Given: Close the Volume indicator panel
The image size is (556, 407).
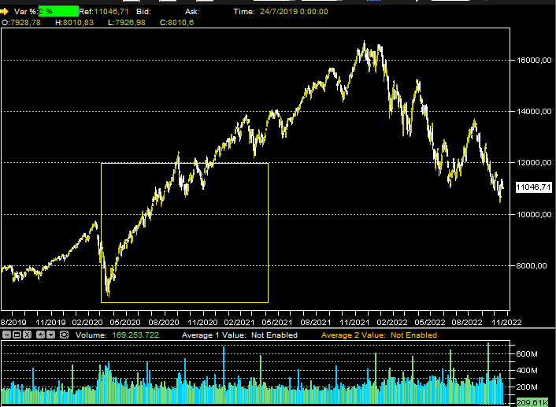Looking at the screenshot, I should (28, 335).
